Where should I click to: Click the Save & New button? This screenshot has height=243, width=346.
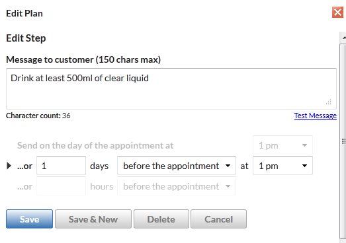(x=93, y=219)
